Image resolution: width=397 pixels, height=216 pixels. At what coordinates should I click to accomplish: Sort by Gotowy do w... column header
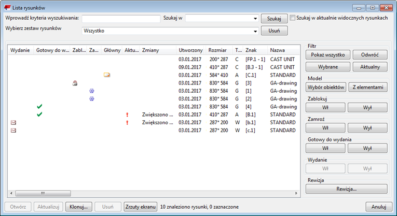pos(52,50)
